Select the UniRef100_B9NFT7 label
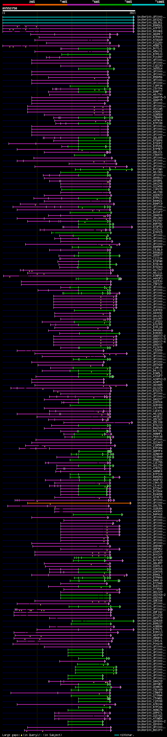The width and height of the screenshot is (167, 737). 150,92
